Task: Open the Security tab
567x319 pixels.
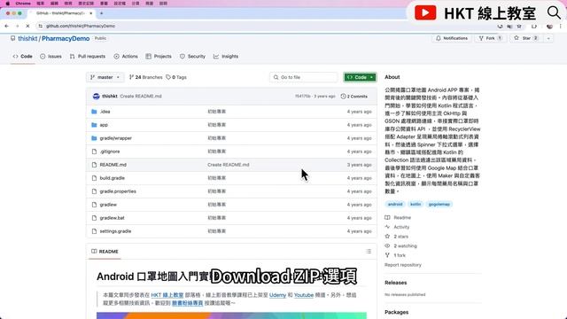Action: [x=193, y=57]
